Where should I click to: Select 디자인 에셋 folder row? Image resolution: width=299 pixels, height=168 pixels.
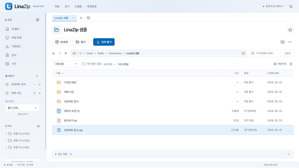[172, 82]
